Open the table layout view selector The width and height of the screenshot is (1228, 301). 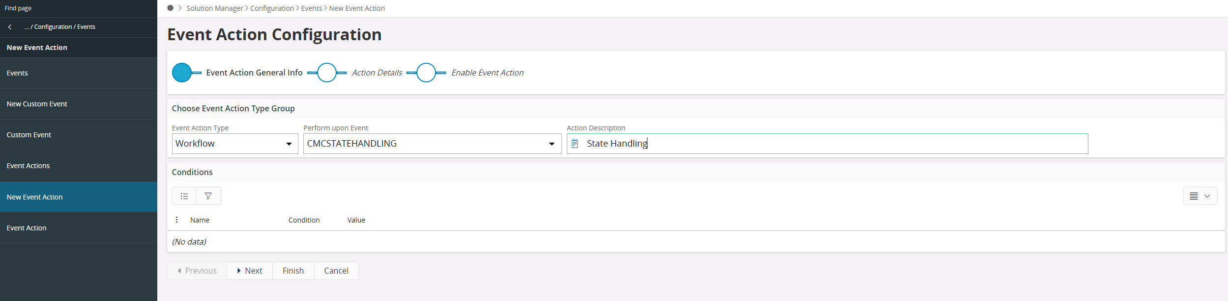pos(1200,196)
